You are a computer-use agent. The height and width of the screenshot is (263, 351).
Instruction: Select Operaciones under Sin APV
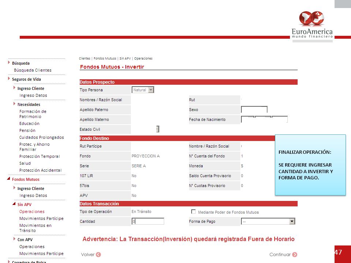(32, 211)
